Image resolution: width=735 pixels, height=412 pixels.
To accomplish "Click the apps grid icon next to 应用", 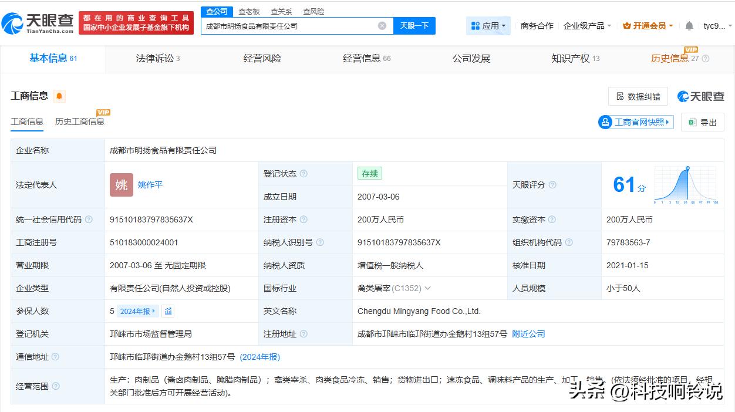I will click(x=474, y=26).
